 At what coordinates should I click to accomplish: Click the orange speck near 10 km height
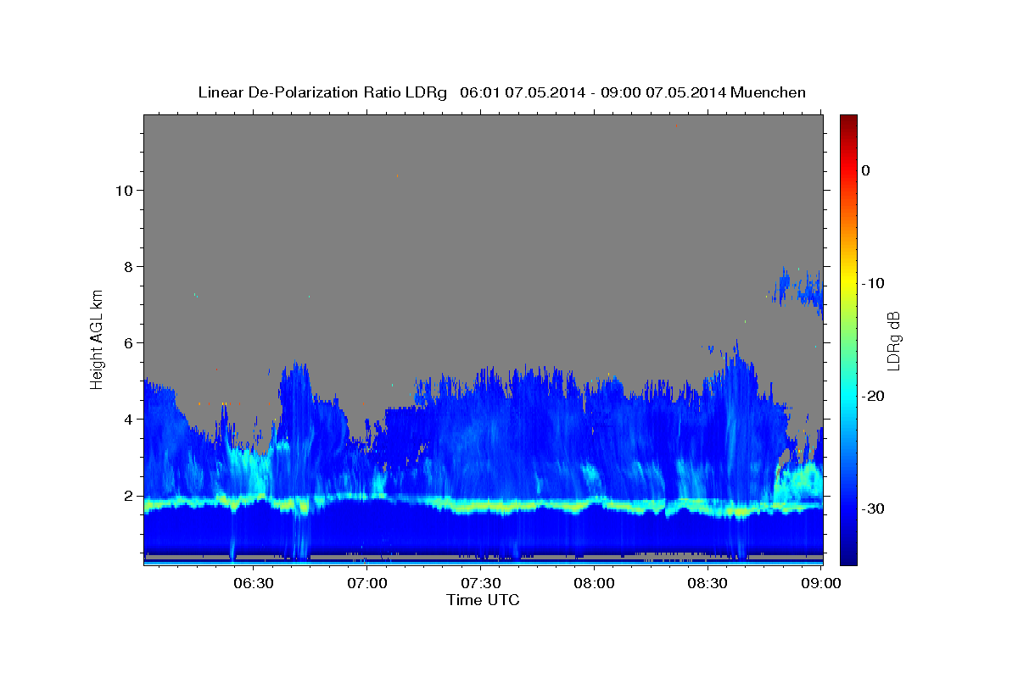(397, 175)
